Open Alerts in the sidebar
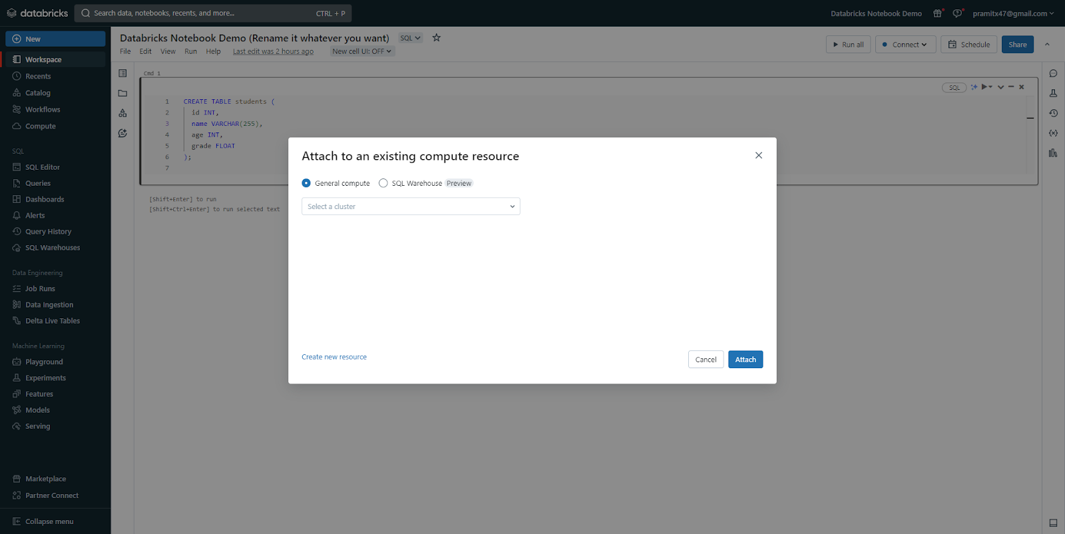This screenshot has height=534, width=1065. pos(55,215)
